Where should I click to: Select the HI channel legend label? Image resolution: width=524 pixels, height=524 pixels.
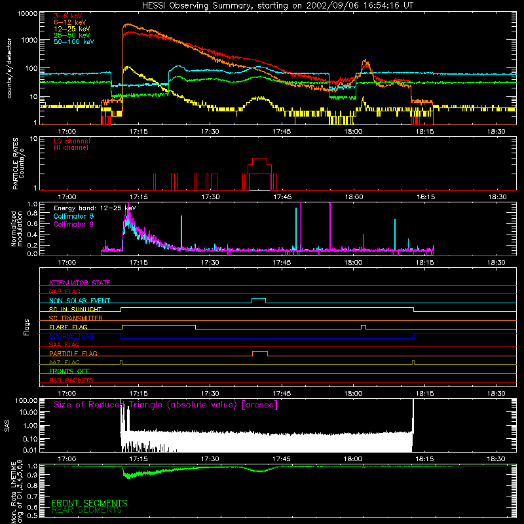click(x=71, y=148)
